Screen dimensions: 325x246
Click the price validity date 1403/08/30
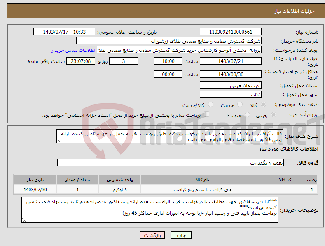pos(231,74)
